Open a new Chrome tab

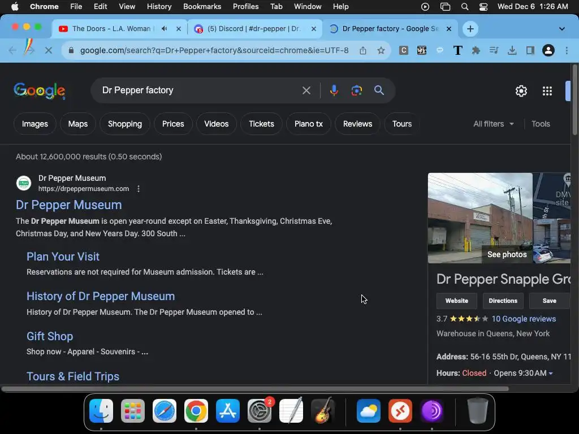pos(470,29)
